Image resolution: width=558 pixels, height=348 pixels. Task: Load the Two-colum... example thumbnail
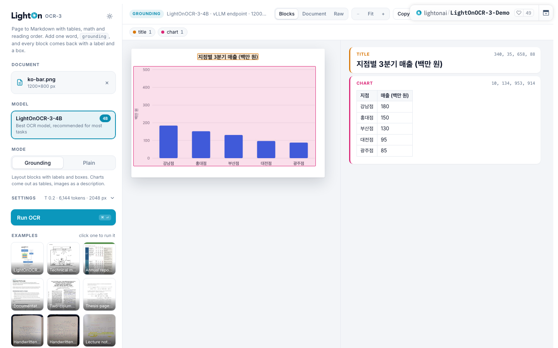pyautogui.click(x=63, y=294)
